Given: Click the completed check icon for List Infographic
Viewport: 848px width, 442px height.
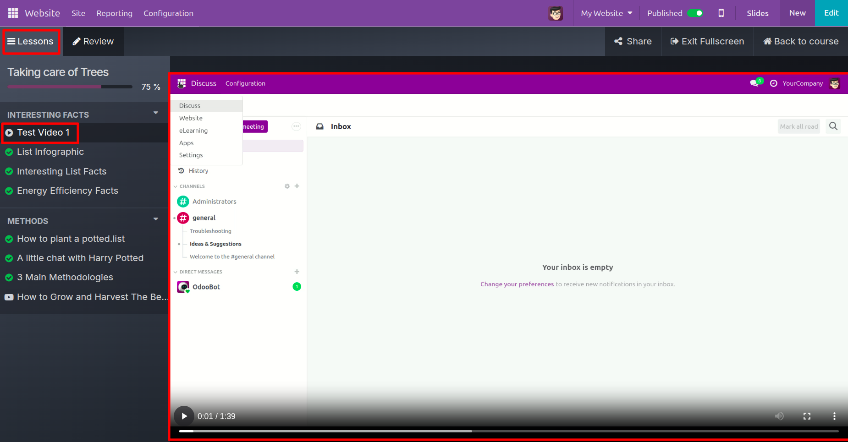Looking at the screenshot, I should click(9, 152).
